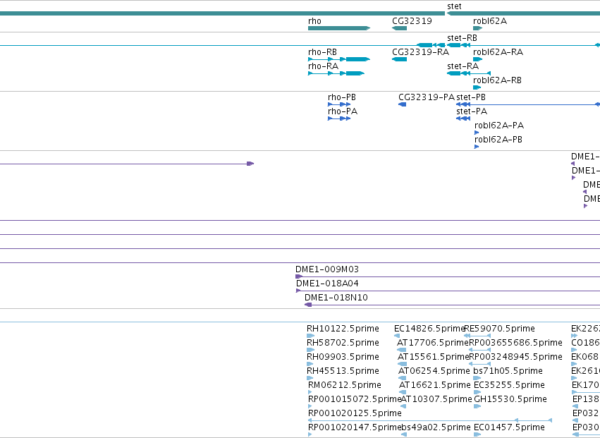This screenshot has width=600, height=438.
Task: Open the CG32319-PA protein feature
Action: (x=402, y=104)
